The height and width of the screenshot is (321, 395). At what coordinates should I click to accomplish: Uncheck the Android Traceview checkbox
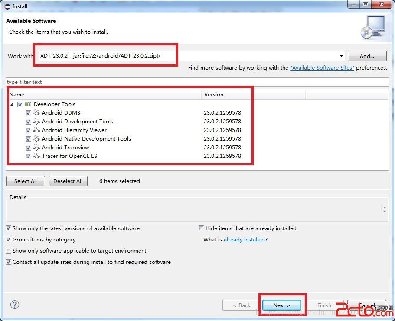[x=28, y=148]
